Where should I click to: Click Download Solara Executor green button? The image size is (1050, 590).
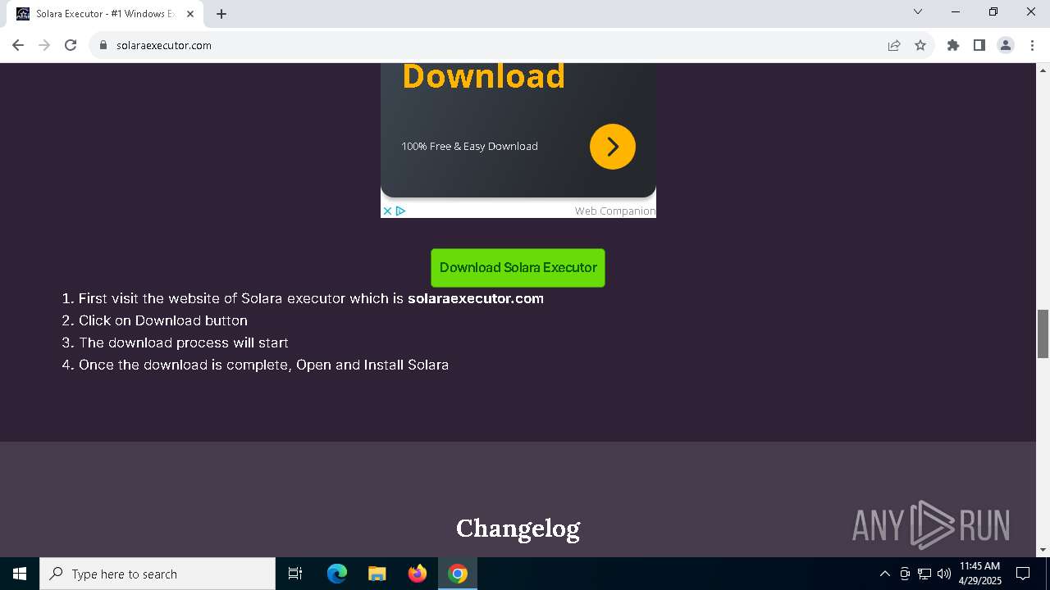point(518,268)
